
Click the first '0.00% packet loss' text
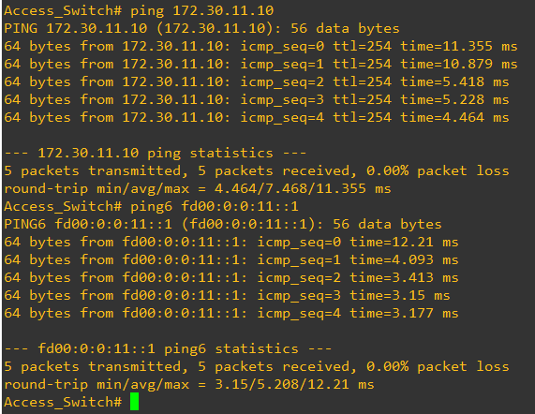438,170
